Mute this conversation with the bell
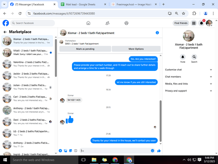 click(183, 57)
